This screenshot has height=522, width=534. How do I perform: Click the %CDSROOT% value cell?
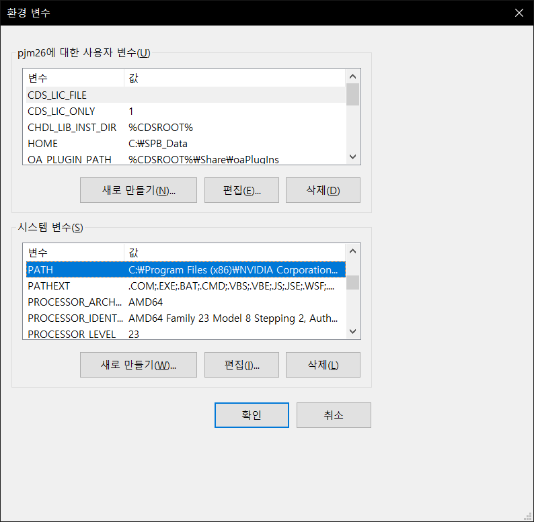pyautogui.click(x=161, y=127)
